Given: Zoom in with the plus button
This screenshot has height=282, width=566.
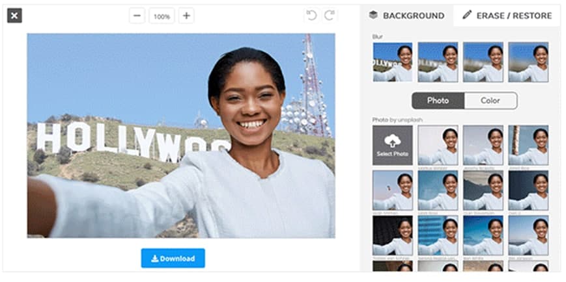Looking at the screenshot, I should pyautogui.click(x=186, y=16).
